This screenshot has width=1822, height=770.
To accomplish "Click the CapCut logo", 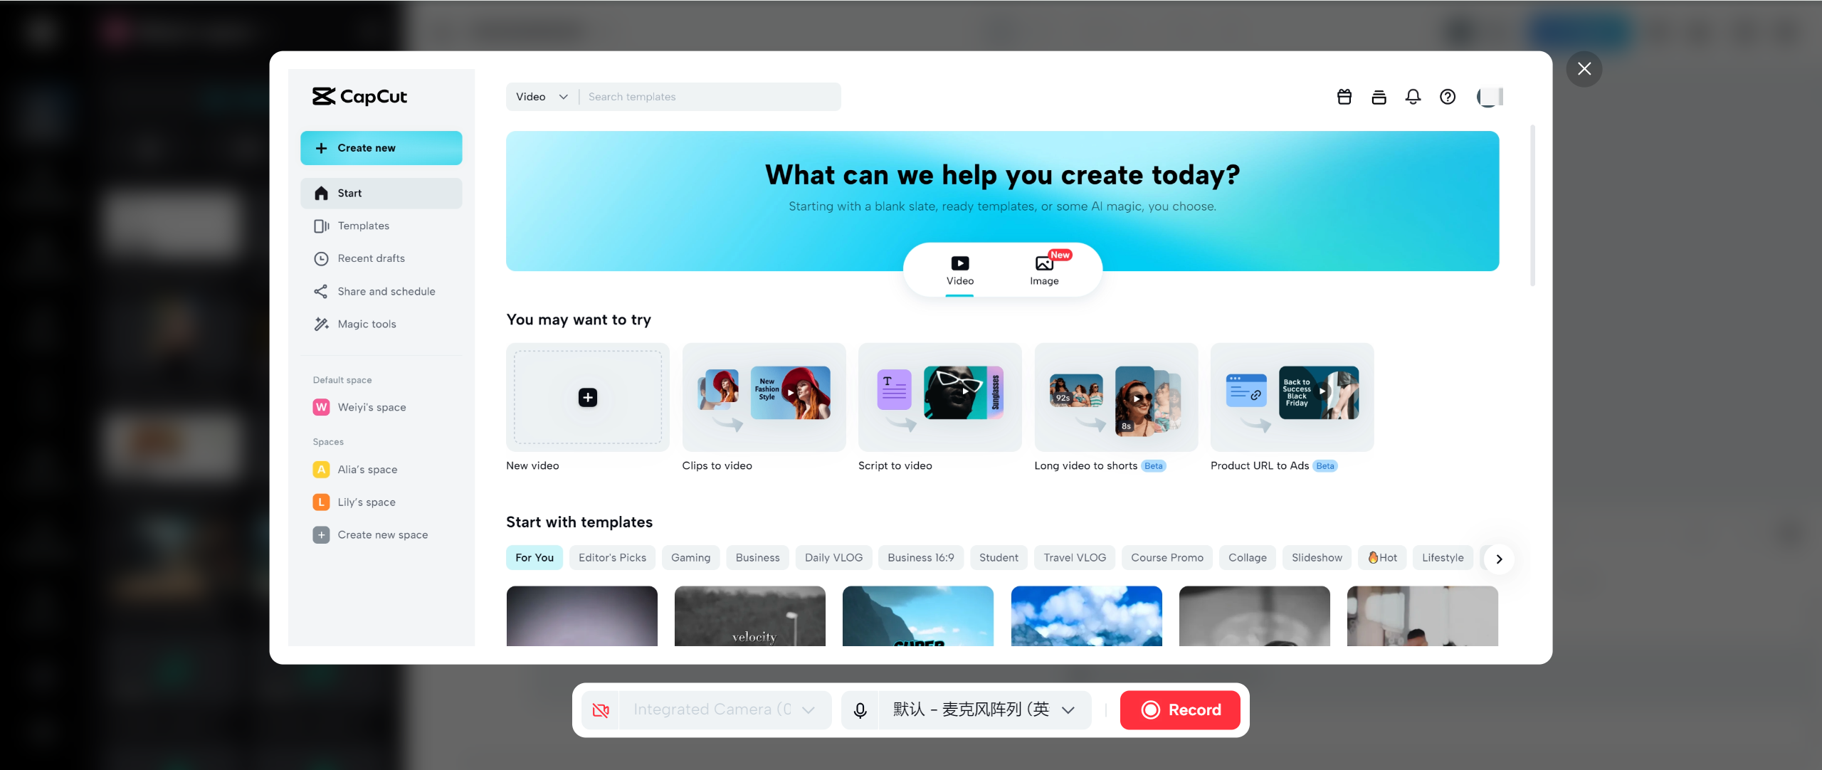I will [x=359, y=96].
